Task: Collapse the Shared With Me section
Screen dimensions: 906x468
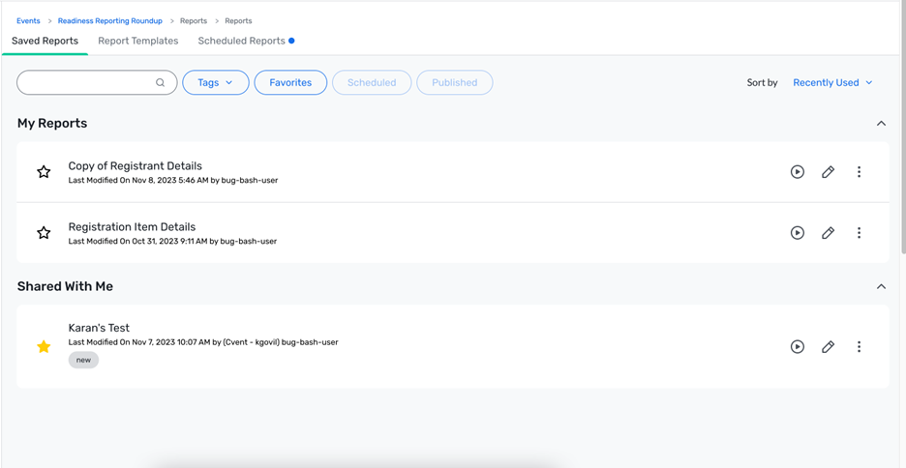Action: [881, 287]
